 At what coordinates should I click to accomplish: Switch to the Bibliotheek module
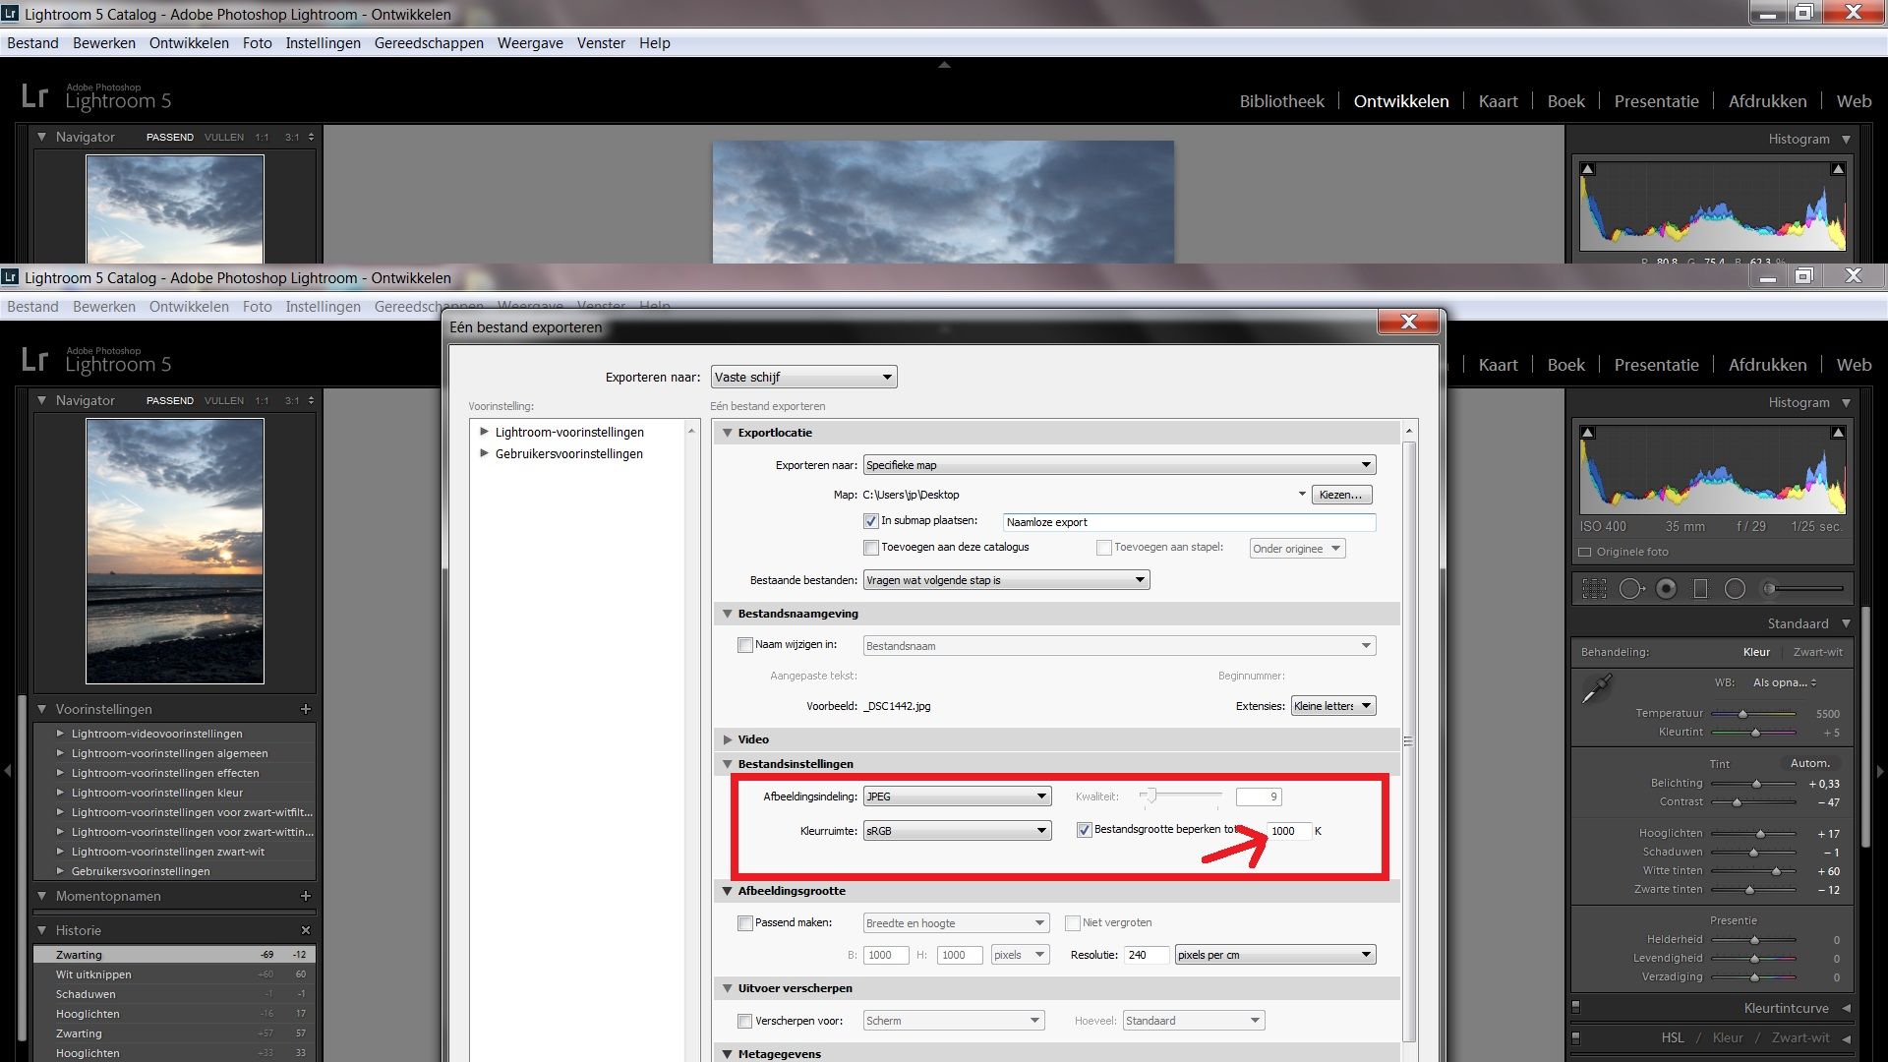tap(1281, 101)
